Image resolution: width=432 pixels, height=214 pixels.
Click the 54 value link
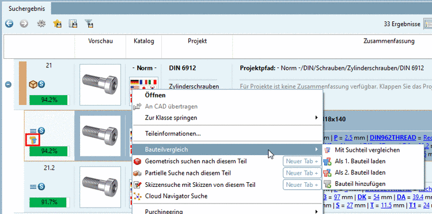[377, 197]
